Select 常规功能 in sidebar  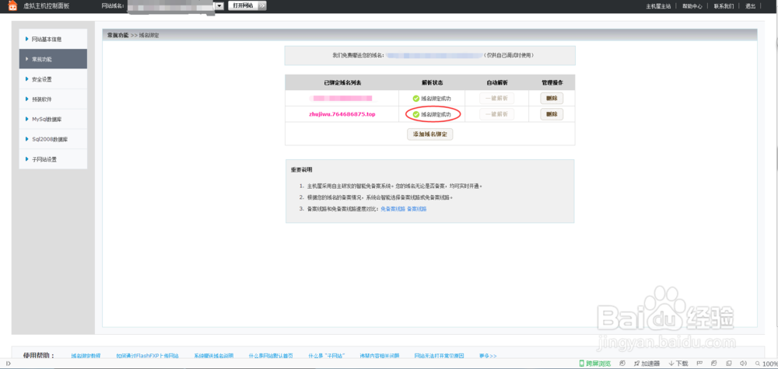coord(53,59)
